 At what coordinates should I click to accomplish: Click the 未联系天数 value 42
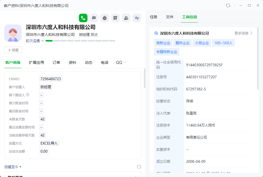[x=42, y=119]
